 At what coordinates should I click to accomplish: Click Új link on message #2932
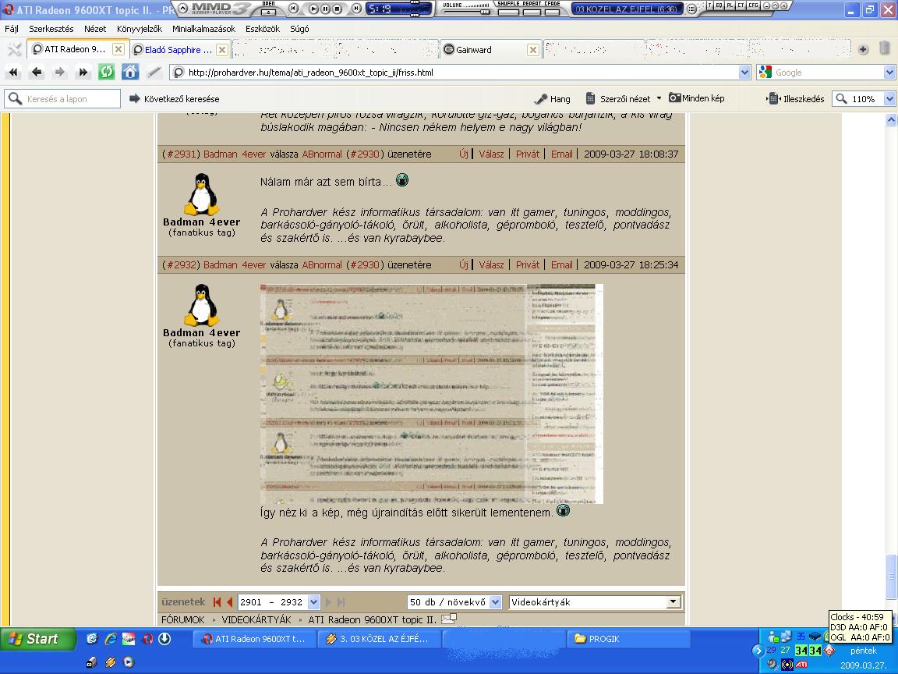pyautogui.click(x=463, y=264)
